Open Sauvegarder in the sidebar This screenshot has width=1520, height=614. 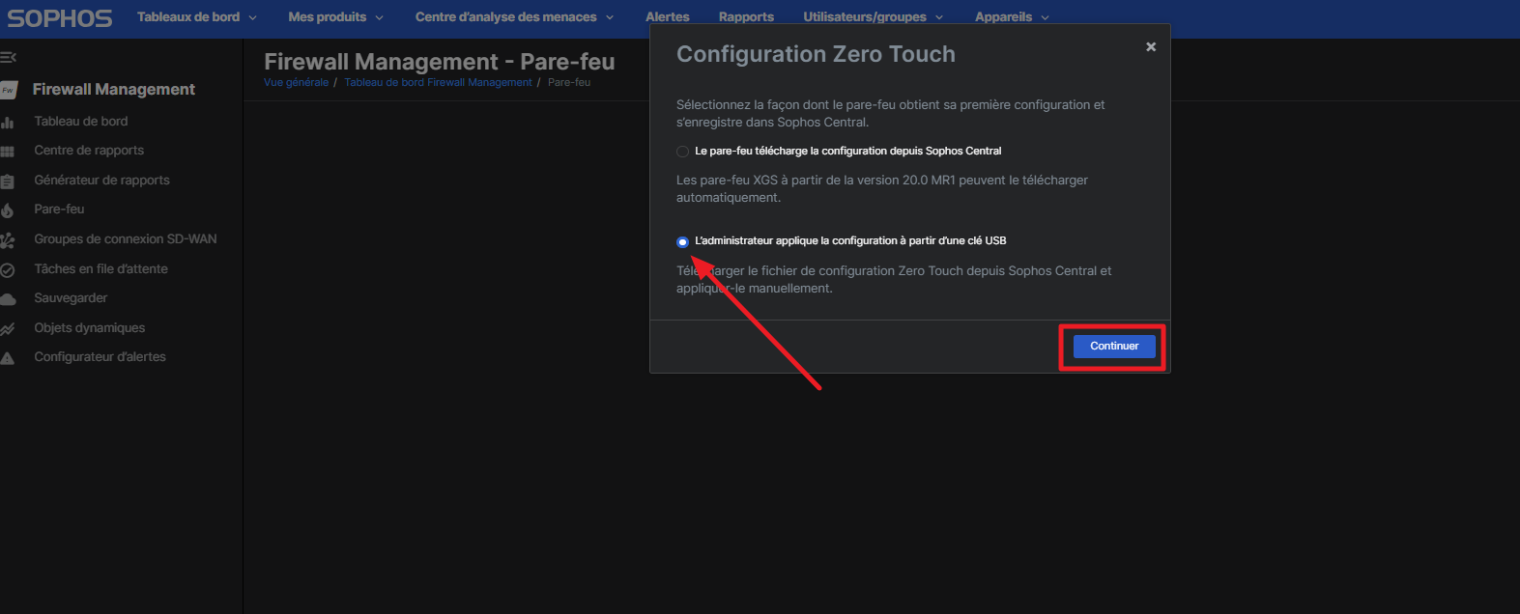[71, 298]
